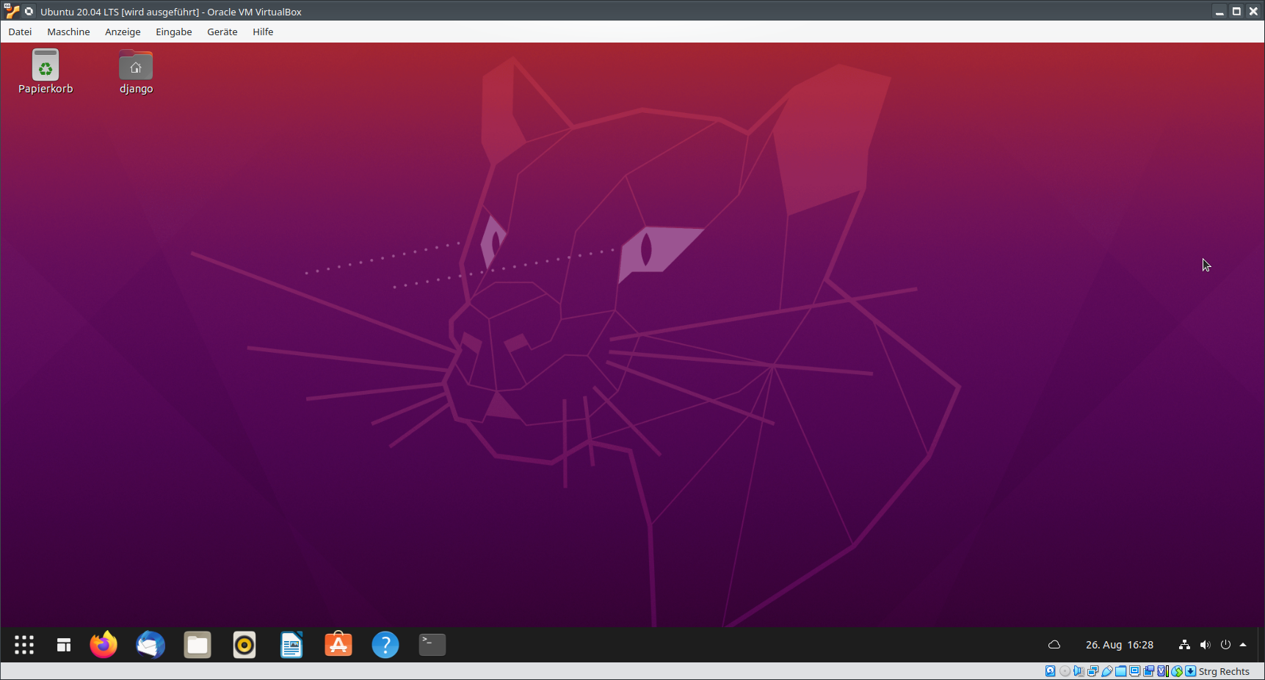Click the VirtualBox shared folders status icon
Viewport: 1265px width, 680px height.
click(1120, 671)
